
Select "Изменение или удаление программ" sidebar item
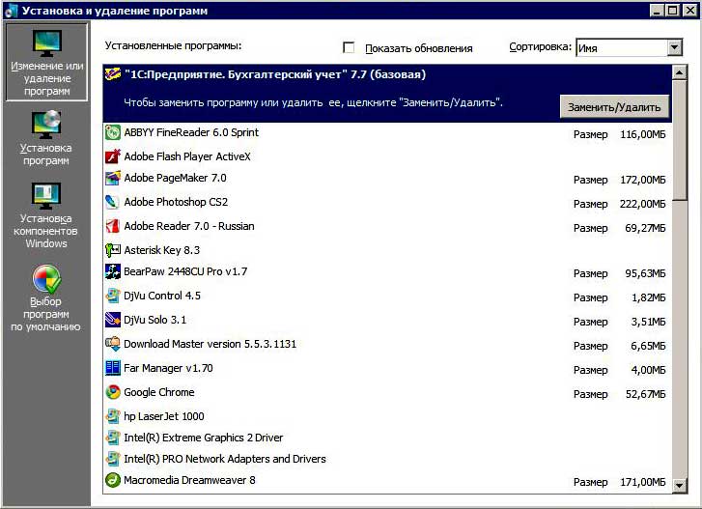pyautogui.click(x=46, y=63)
